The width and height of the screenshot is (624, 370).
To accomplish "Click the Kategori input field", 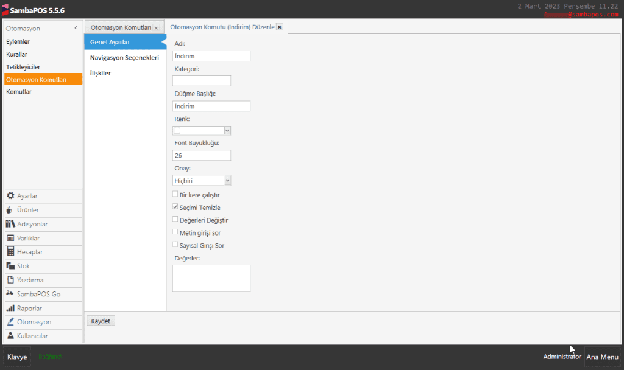I will (202, 81).
